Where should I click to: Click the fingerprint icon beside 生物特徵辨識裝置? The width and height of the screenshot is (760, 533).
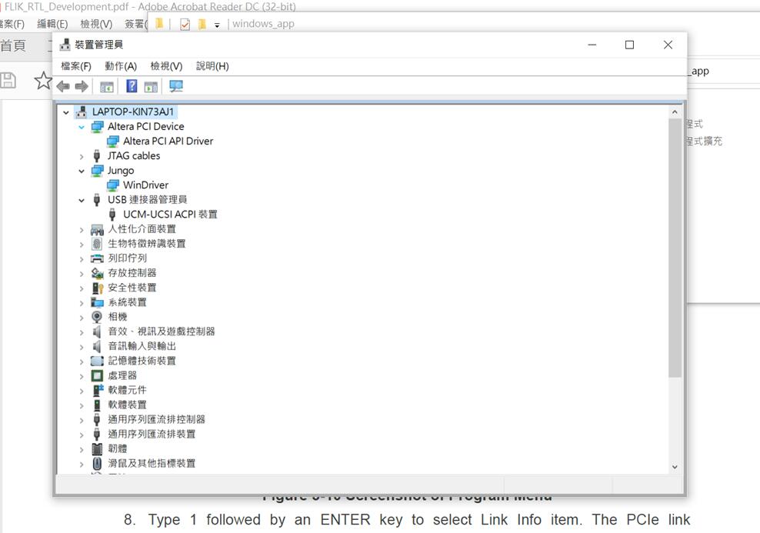tap(97, 244)
